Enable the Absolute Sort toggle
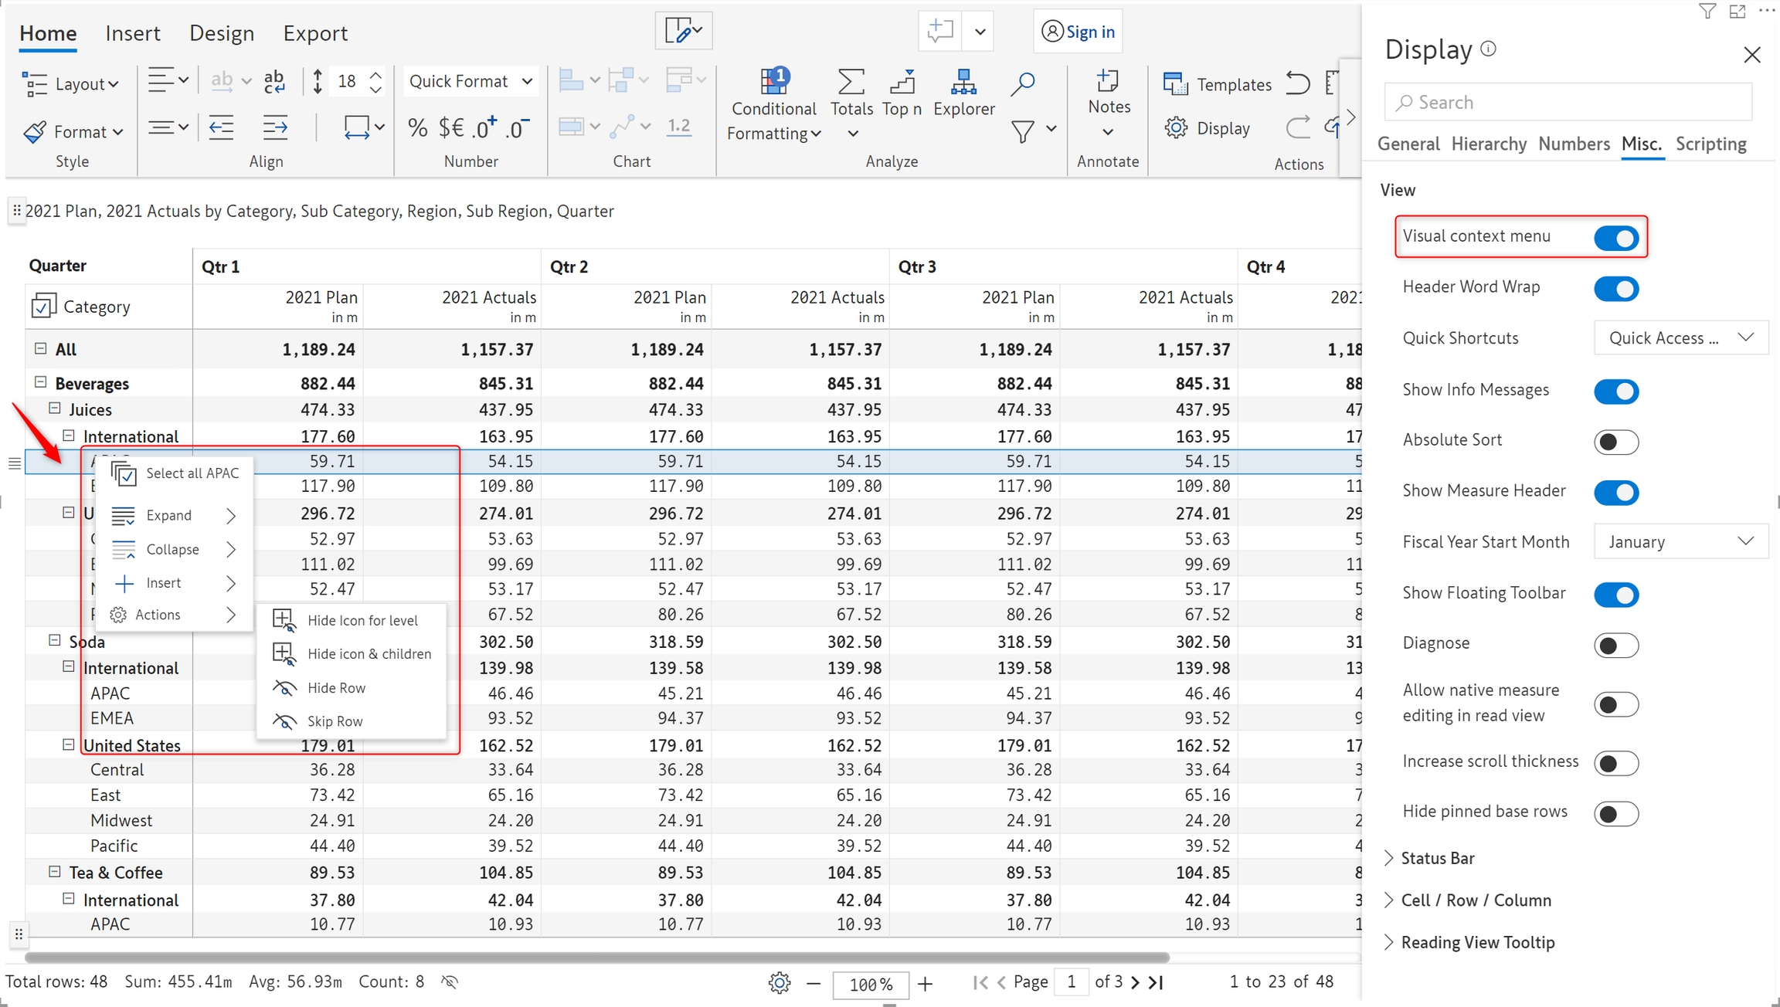Screen dimensions: 1780x1007 [x=1615, y=442]
